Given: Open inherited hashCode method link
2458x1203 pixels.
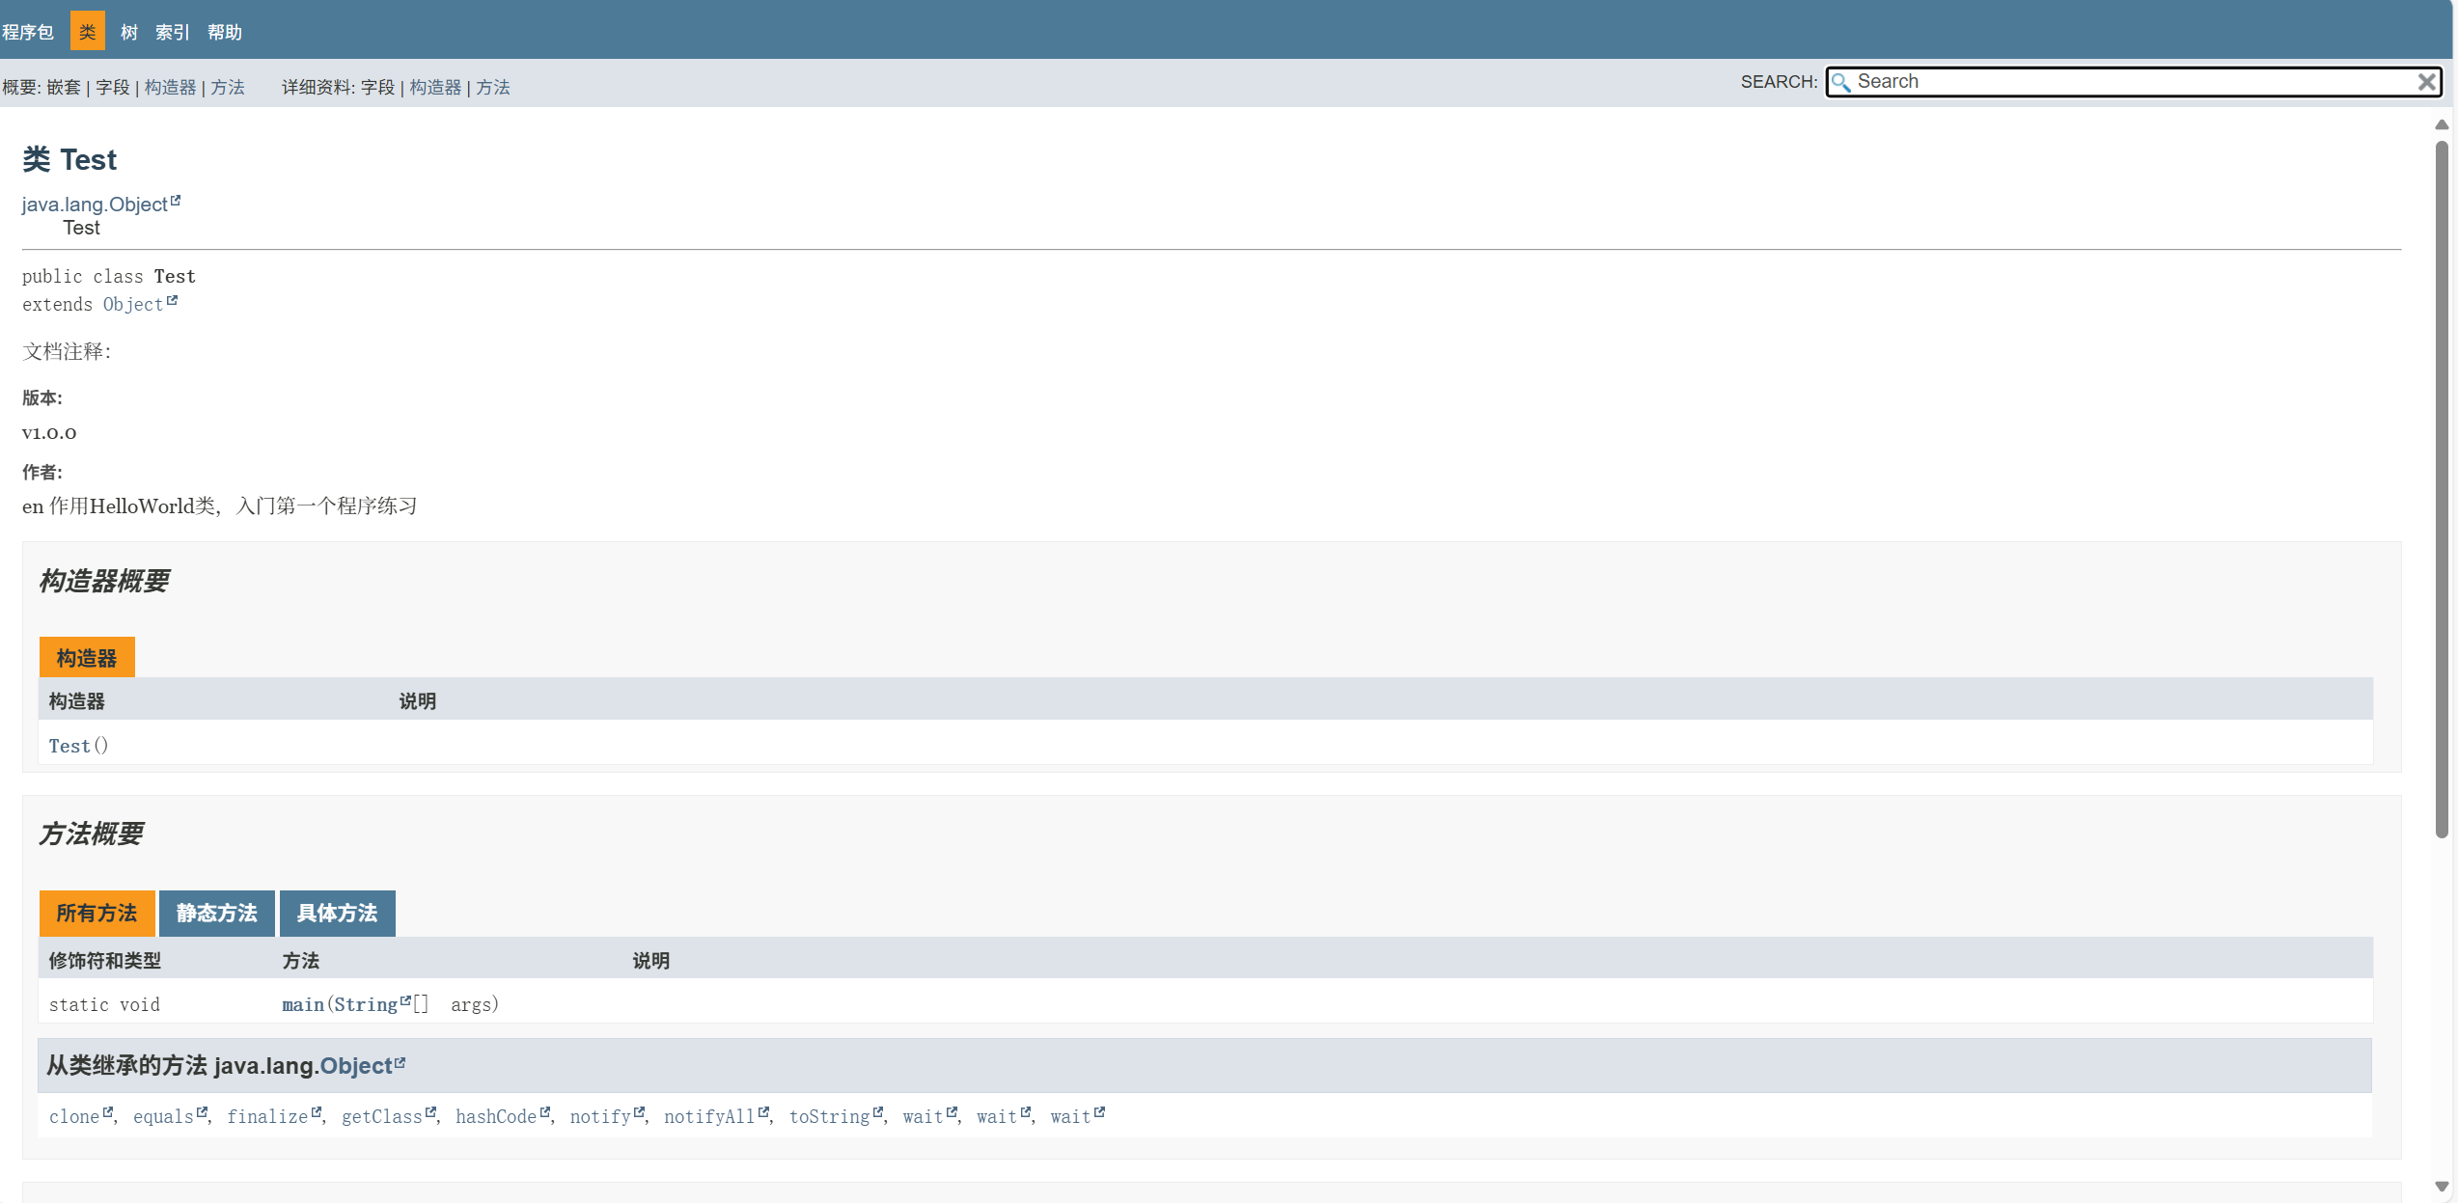Looking at the screenshot, I should [495, 1116].
